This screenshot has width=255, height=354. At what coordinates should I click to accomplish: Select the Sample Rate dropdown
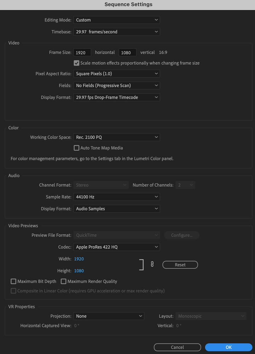117,197
